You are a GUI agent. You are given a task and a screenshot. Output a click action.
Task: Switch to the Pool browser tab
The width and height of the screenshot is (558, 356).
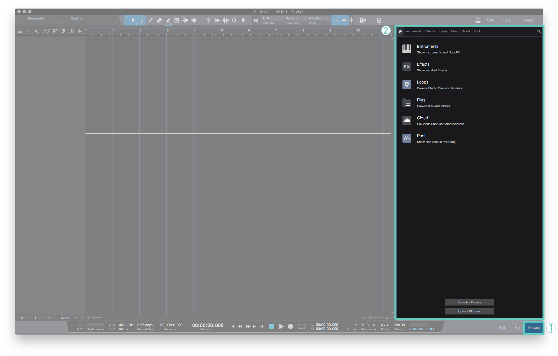tap(477, 31)
